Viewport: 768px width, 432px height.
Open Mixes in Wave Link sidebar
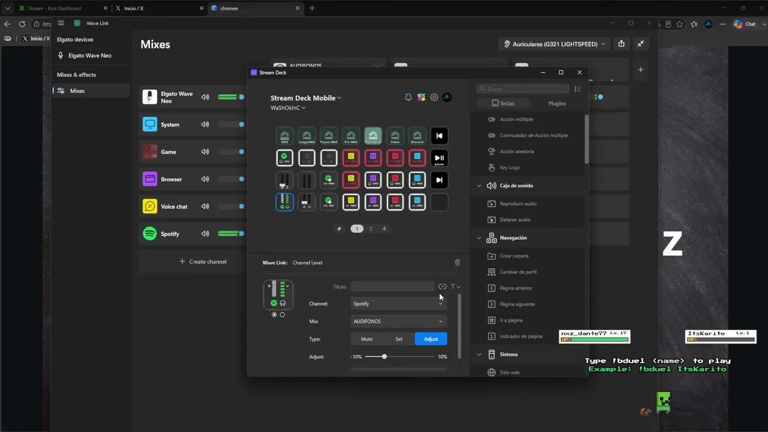(91, 91)
